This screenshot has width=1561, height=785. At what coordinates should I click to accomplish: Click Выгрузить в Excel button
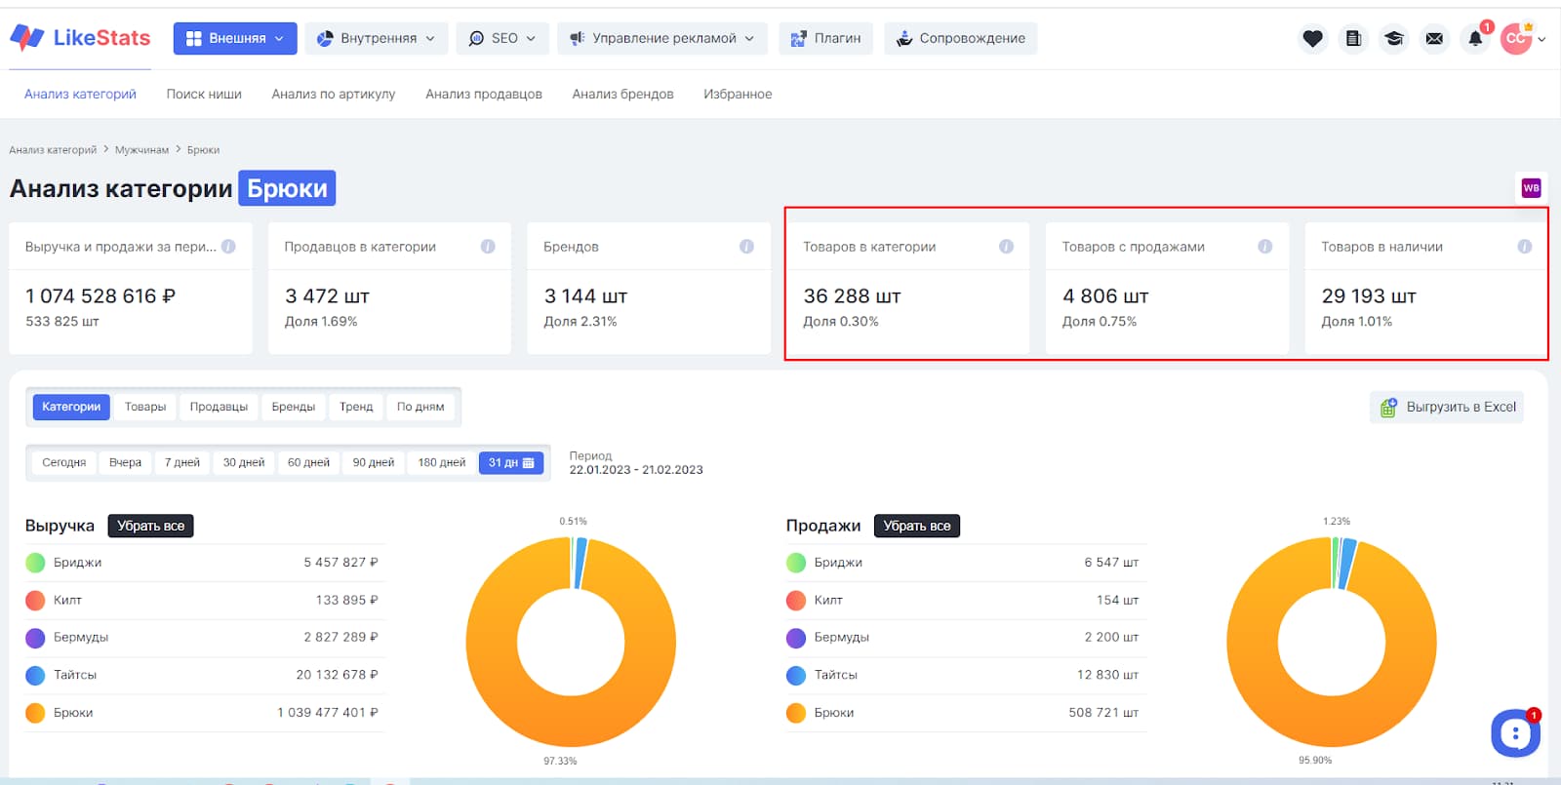1447,408
